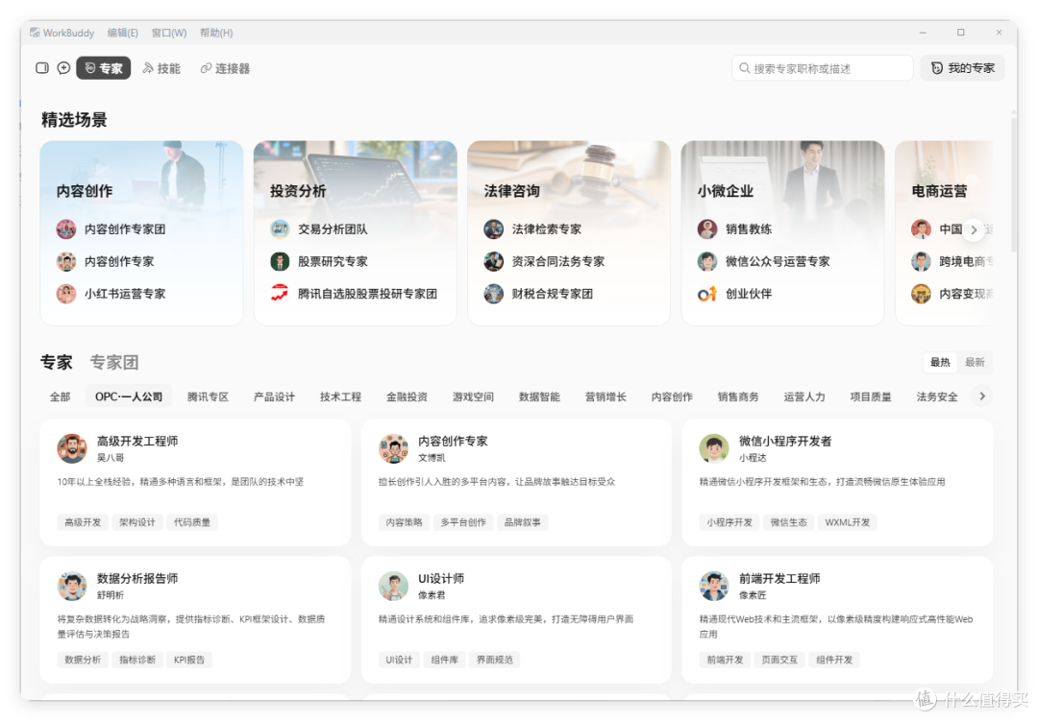Click the 界面规范 tag
1038x721 pixels.
(x=495, y=660)
